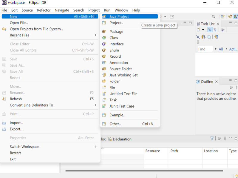Open Outline view menu (three dots)
238x178 pixels.
pyautogui.click(x=237, y=88)
